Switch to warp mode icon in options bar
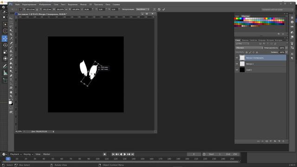The width and height of the screenshot is (297, 167). tap(155, 9)
